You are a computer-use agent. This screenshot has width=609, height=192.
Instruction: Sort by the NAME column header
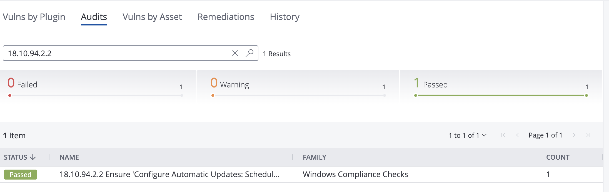coord(69,157)
